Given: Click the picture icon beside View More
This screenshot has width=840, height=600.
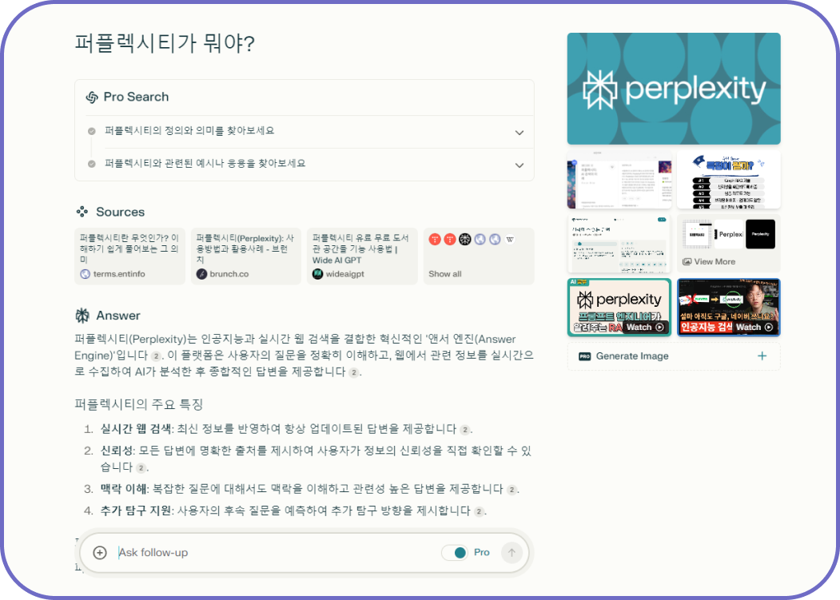Looking at the screenshot, I should (x=687, y=262).
